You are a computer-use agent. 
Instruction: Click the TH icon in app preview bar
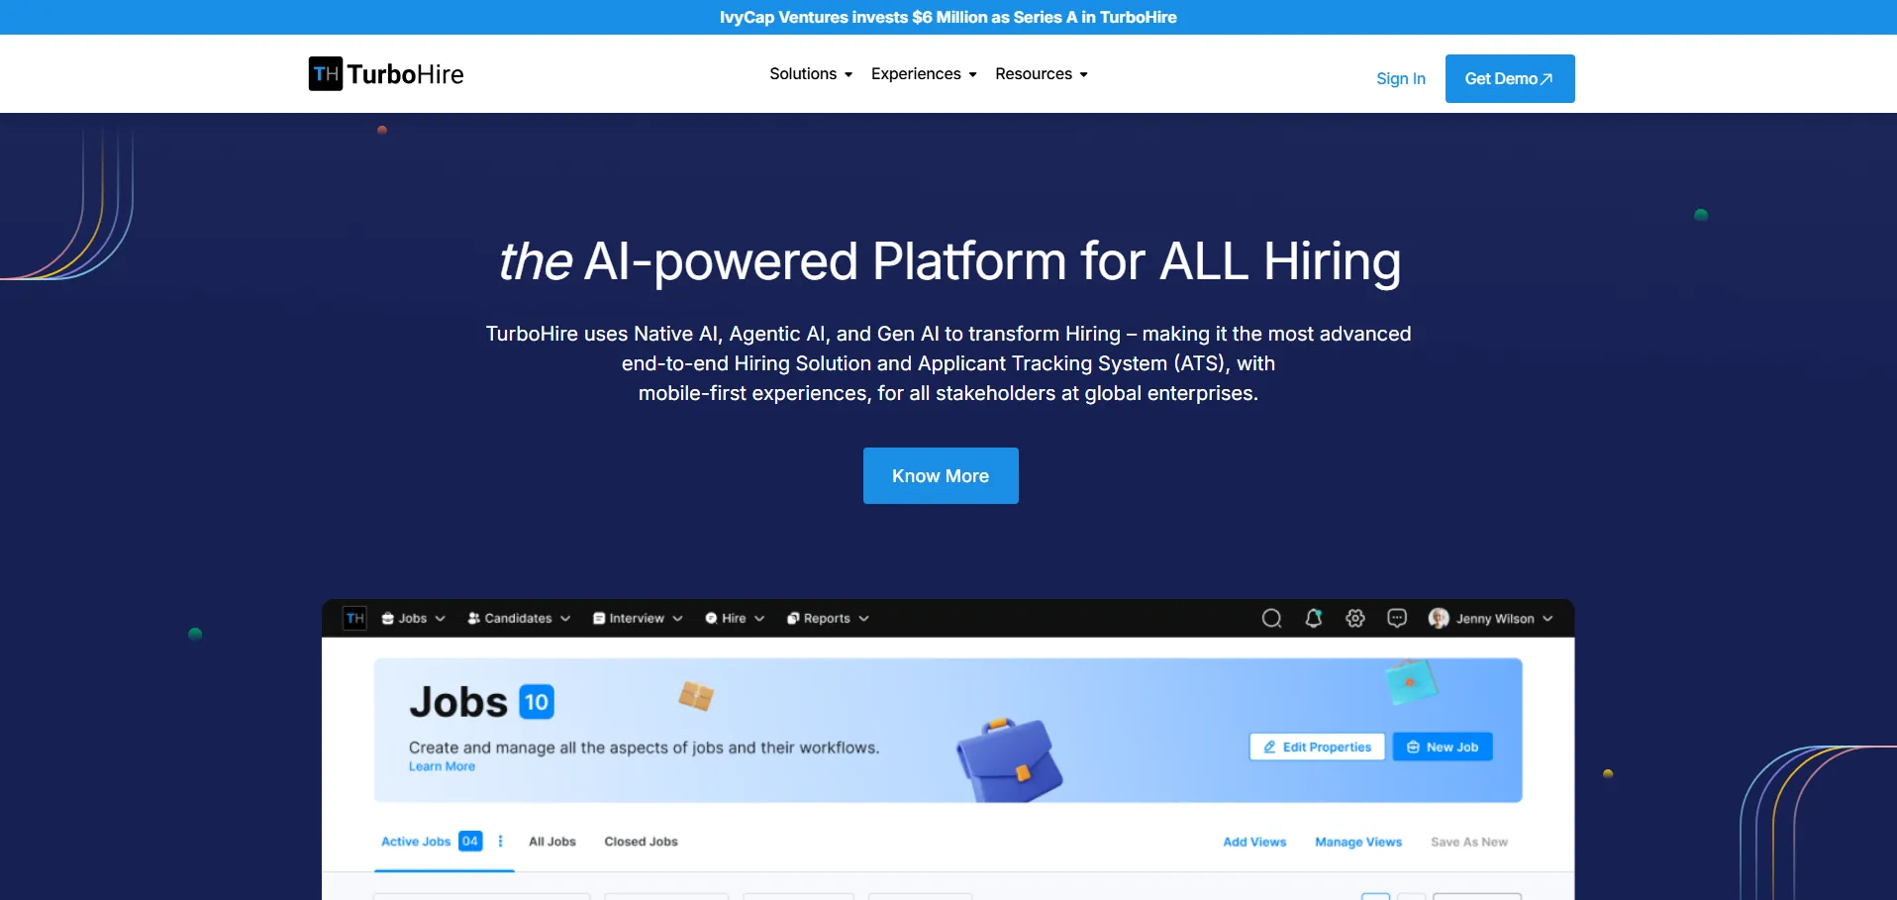(354, 619)
